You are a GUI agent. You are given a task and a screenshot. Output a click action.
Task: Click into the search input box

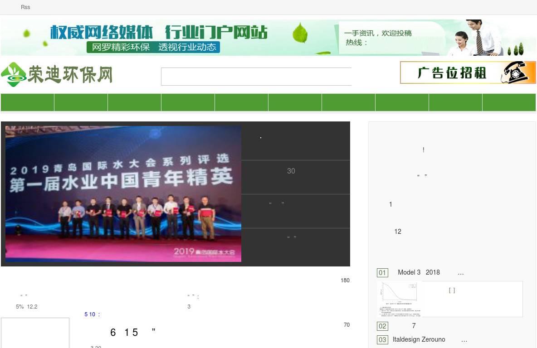256,77
